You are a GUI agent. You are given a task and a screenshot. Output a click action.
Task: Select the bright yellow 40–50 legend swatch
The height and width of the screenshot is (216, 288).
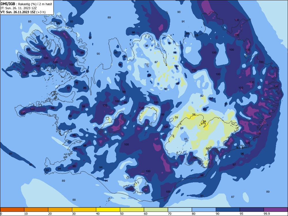[108, 210]
